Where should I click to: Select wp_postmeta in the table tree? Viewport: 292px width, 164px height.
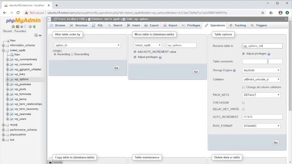(x=22, y=84)
